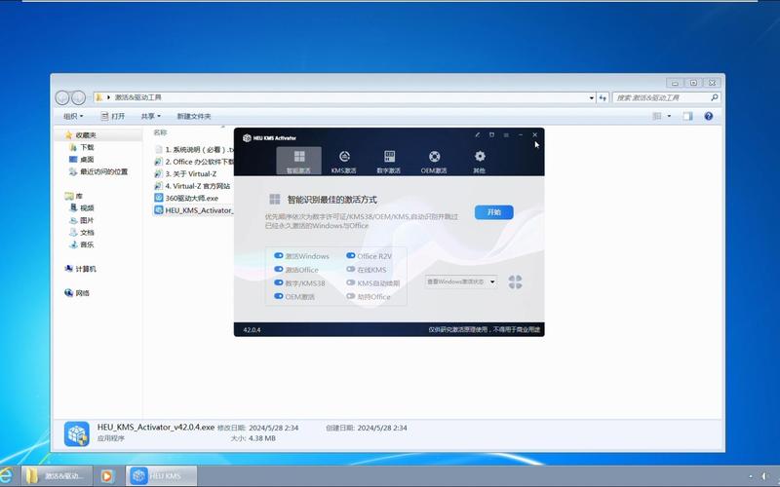Click the Explorer back arrow button
Image resolution: width=780 pixels, height=487 pixels.
(62, 98)
